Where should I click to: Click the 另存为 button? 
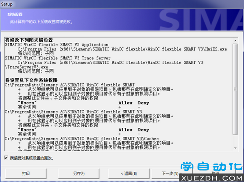tap(79, 173)
